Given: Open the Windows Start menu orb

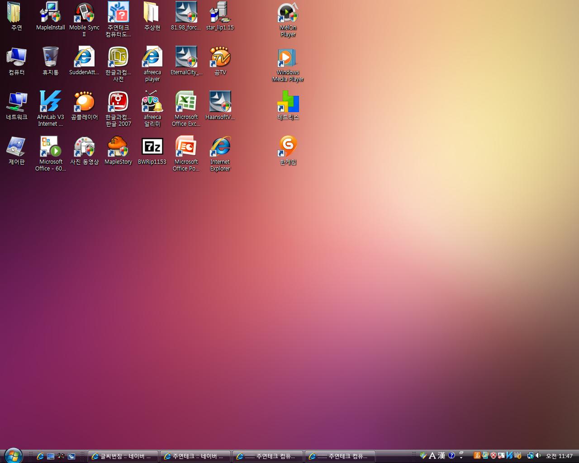Looking at the screenshot, I should (x=13, y=456).
